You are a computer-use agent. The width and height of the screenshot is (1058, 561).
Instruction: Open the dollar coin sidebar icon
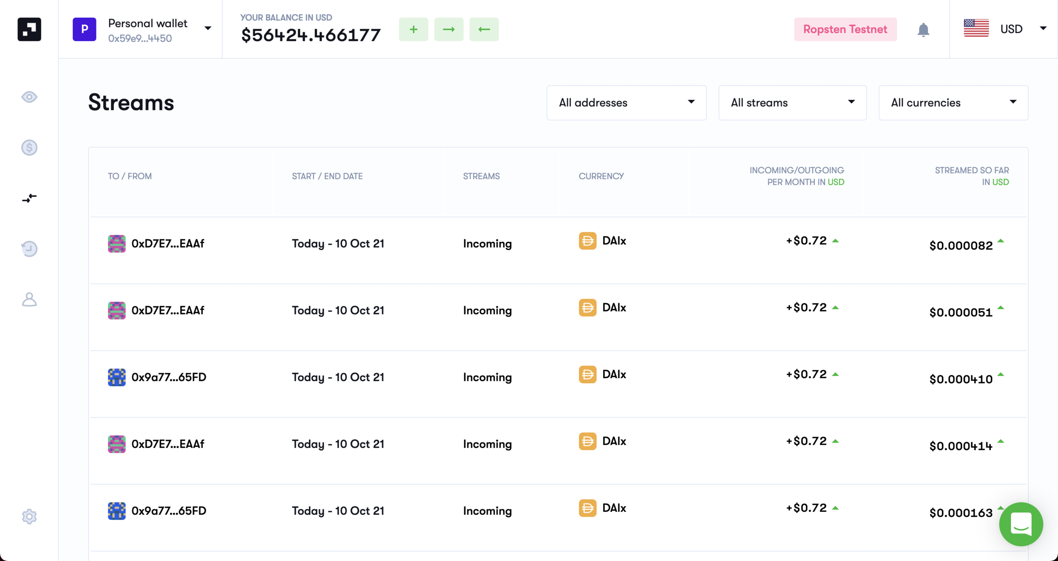pos(29,148)
